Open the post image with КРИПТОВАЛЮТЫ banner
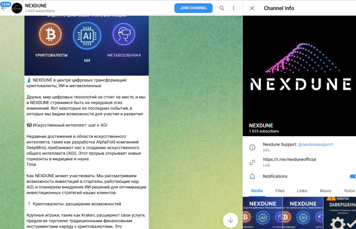The height and width of the screenshot is (229, 356). coord(86,45)
